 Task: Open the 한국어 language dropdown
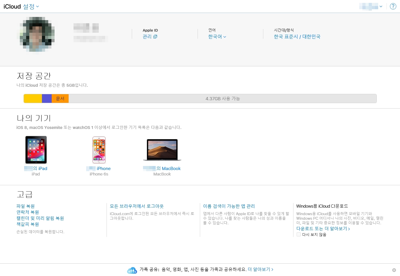(x=217, y=36)
